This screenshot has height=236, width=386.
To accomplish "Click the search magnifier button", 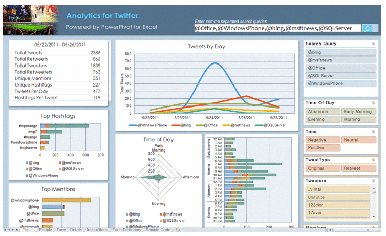I will coord(367,28).
